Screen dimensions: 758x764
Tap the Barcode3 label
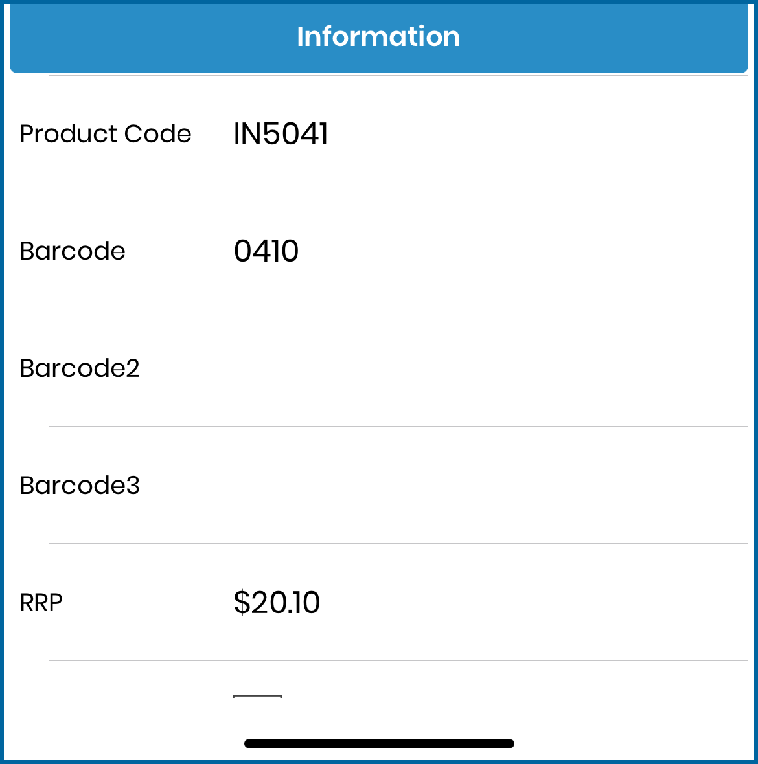point(80,486)
